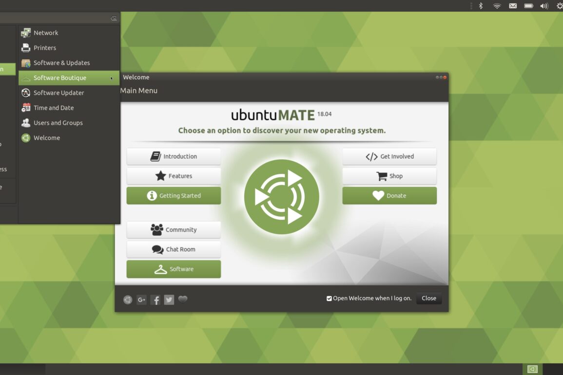Open Software & Updates menu entry

(x=69, y=63)
